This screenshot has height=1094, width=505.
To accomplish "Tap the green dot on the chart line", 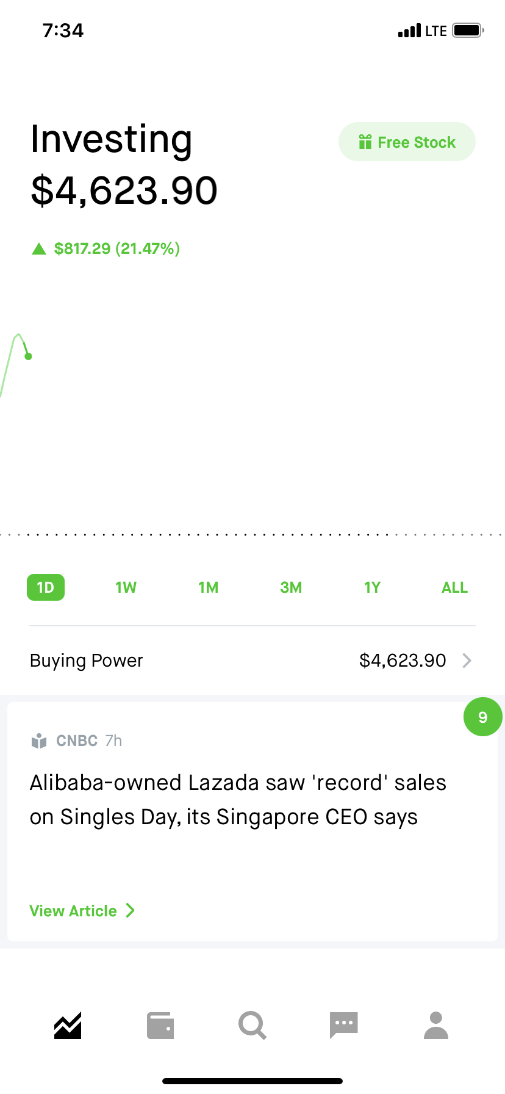I will pos(28,357).
